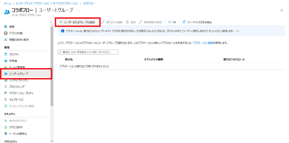Click the blue info icon in banner
289x143 pixels.
[x=63, y=31]
